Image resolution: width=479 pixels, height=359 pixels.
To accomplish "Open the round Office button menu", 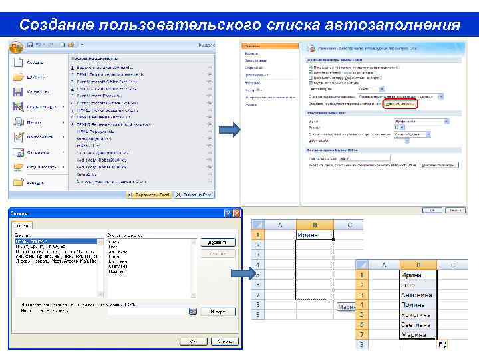I will coord(16,47).
